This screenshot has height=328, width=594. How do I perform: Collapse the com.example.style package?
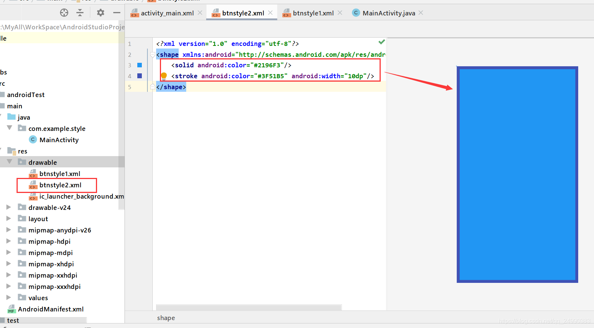(9, 128)
